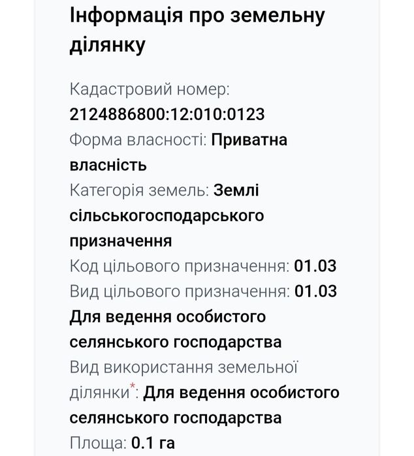Click 01.03 beside 'Вид цільового призначення'

coord(315,291)
